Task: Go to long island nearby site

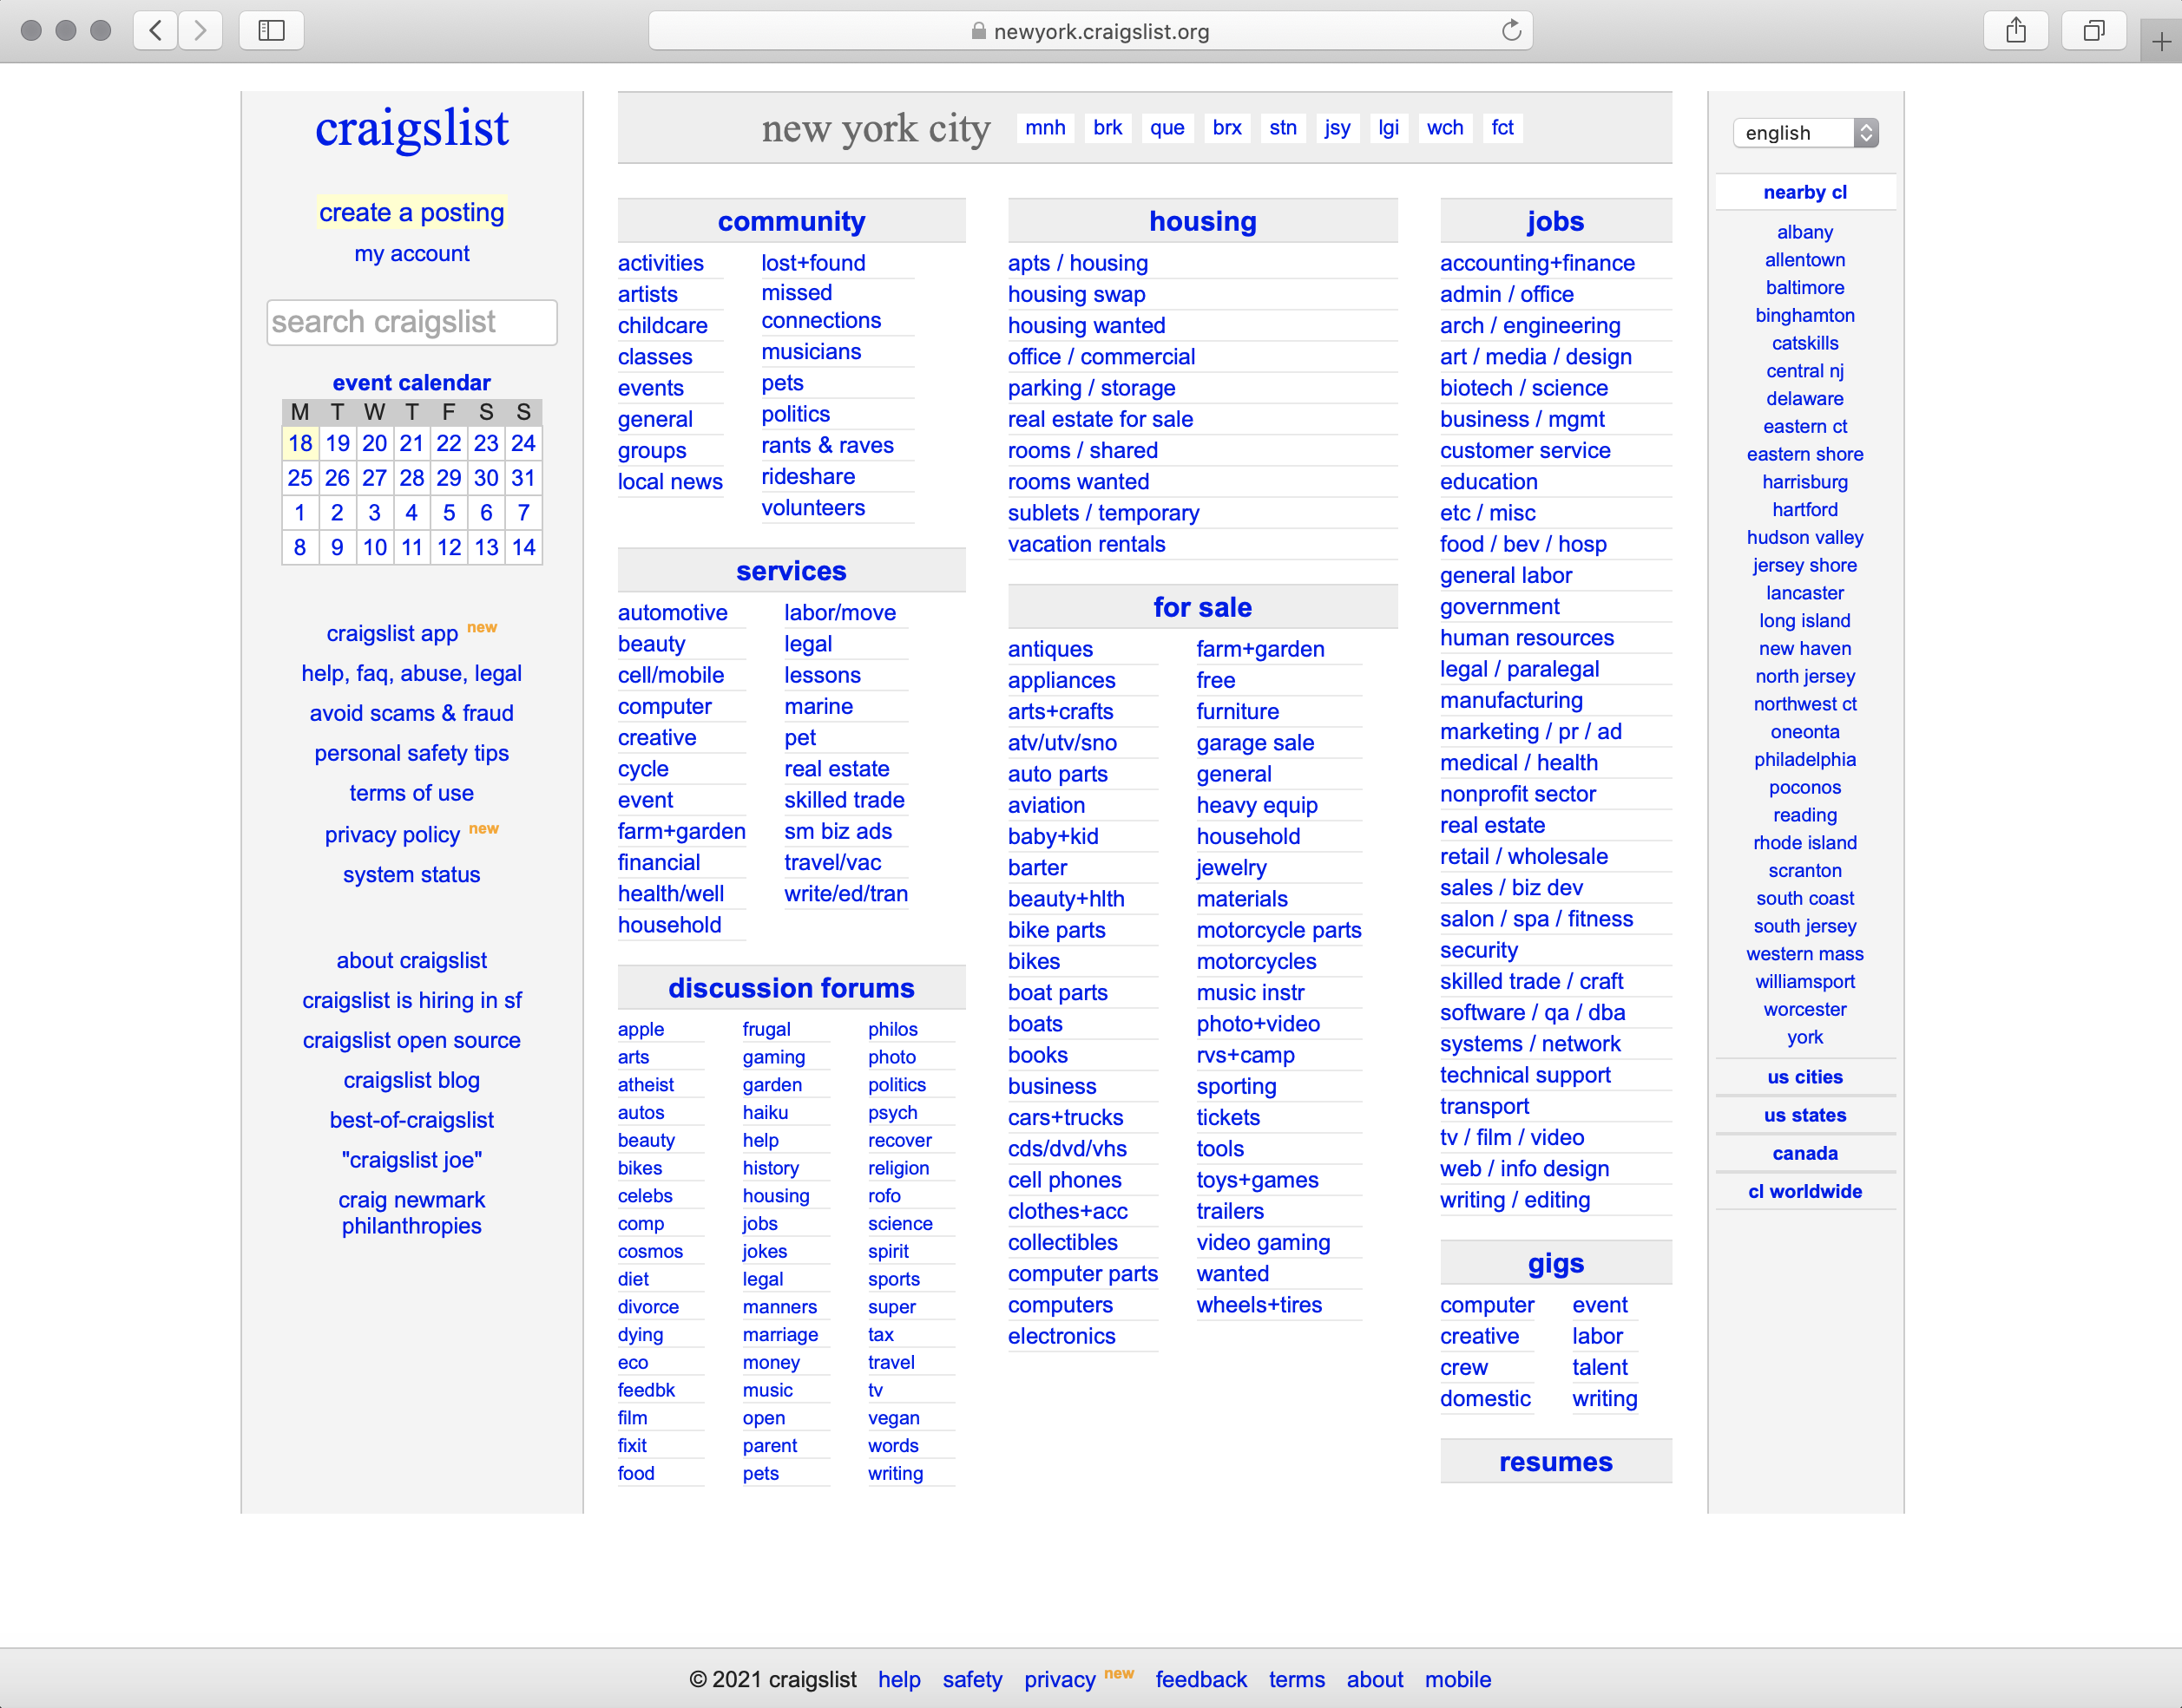Action: 1804,621
